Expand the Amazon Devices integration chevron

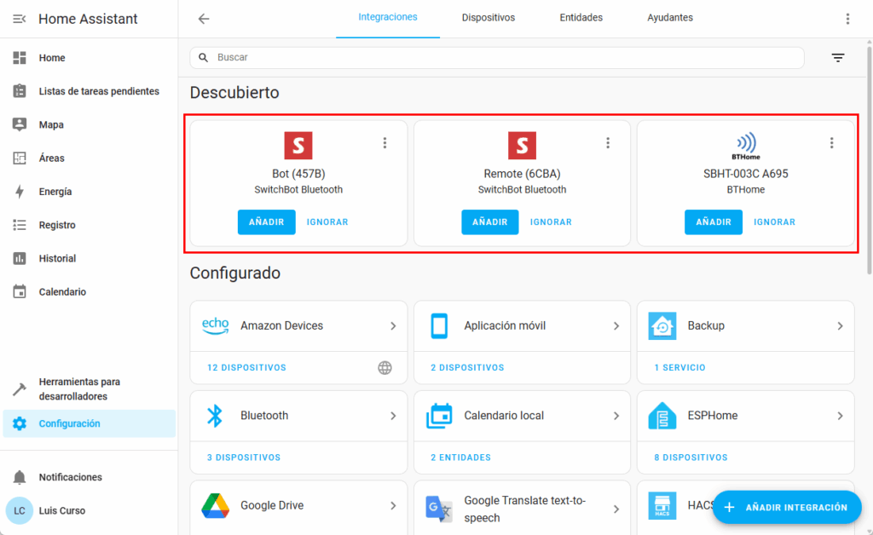tap(393, 326)
